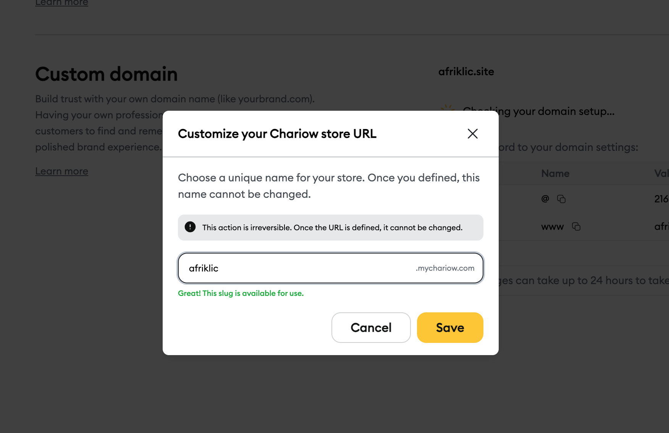Click the www record row text
Image resolution: width=669 pixels, height=433 pixels.
tap(552, 227)
